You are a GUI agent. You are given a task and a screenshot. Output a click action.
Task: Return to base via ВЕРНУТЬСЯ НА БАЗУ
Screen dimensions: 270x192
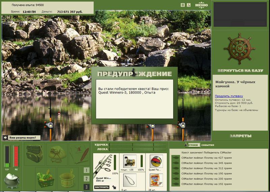[240, 71]
